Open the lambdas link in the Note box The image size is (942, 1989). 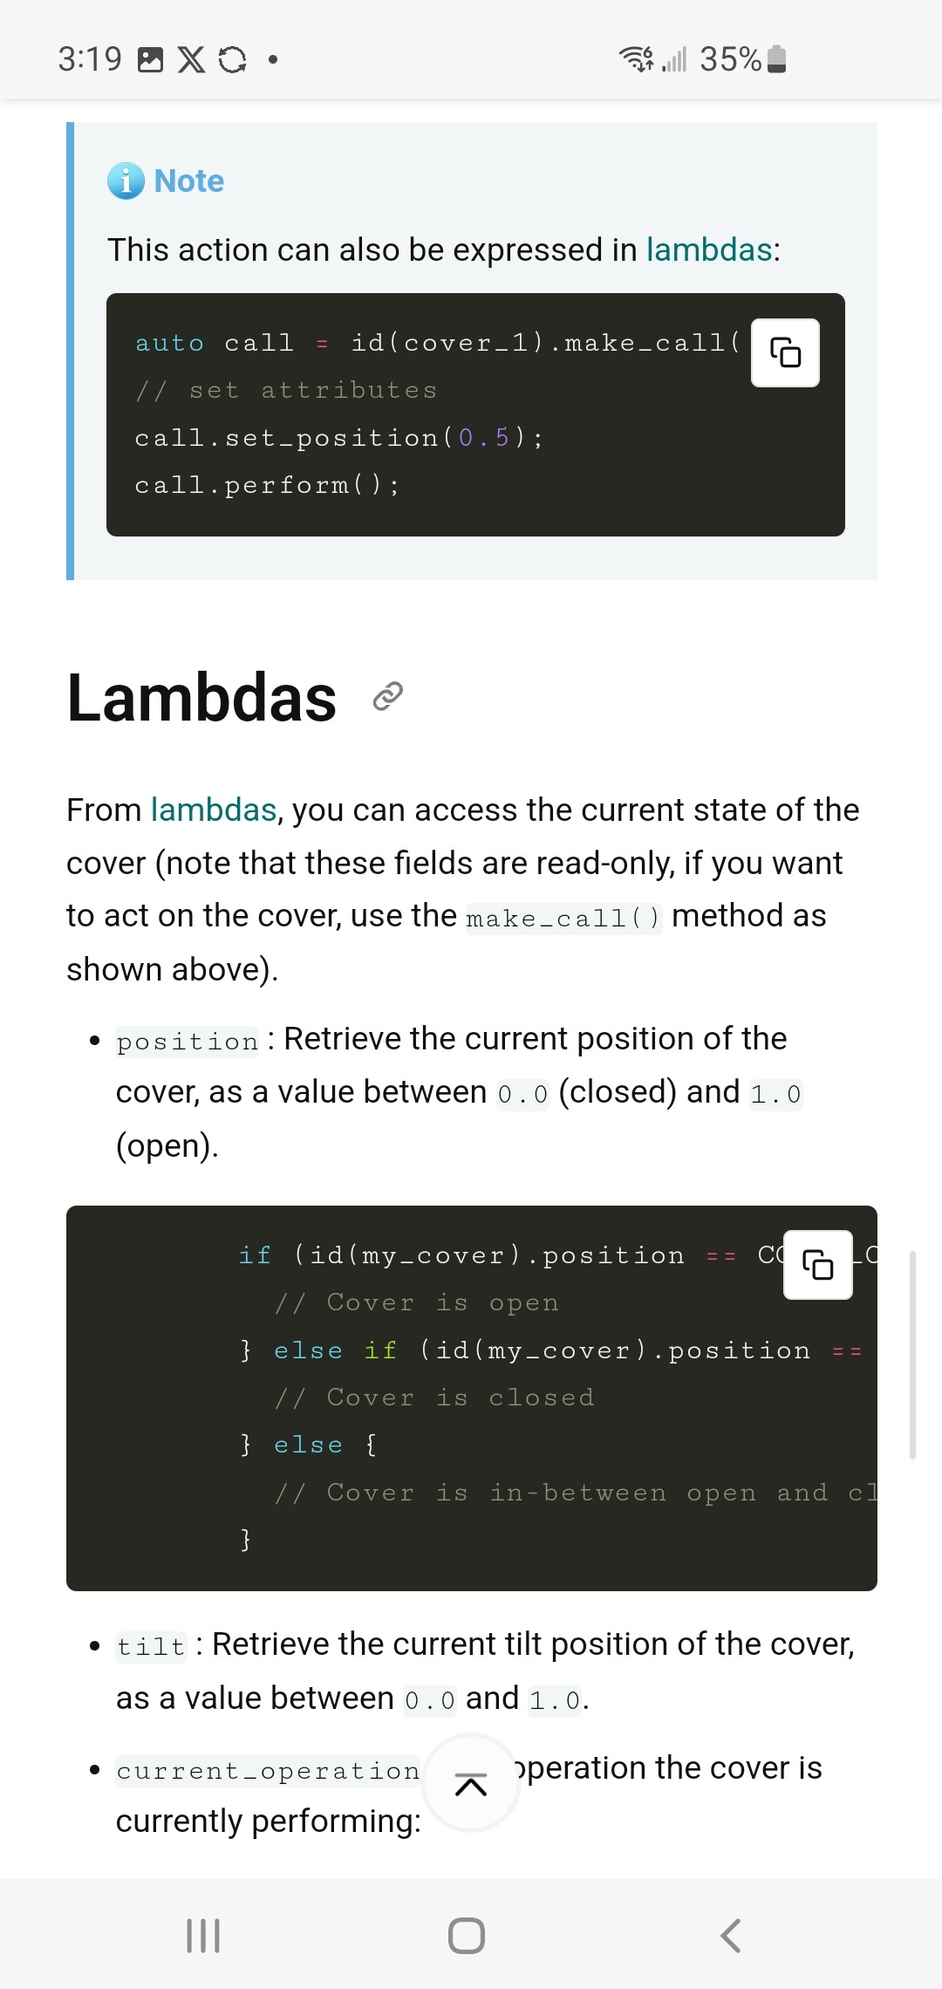coord(708,250)
